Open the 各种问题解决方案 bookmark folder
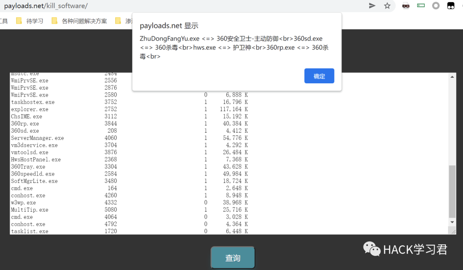This screenshot has width=463, height=270. [79, 21]
